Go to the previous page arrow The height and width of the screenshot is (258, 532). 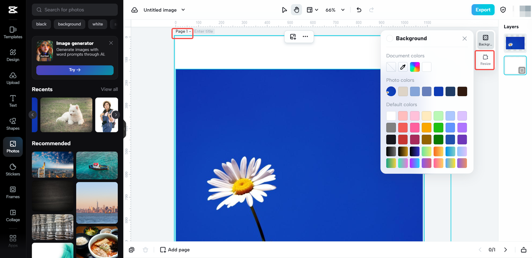[x=480, y=250]
